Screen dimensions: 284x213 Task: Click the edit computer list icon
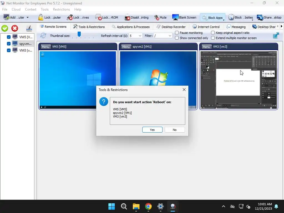point(29,28)
